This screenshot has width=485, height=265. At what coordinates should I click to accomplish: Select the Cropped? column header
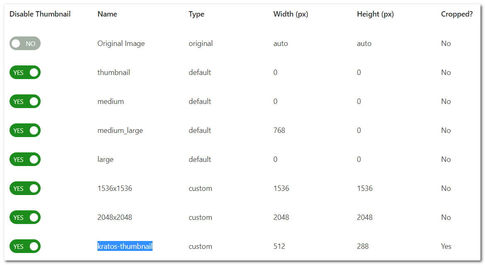click(x=457, y=14)
